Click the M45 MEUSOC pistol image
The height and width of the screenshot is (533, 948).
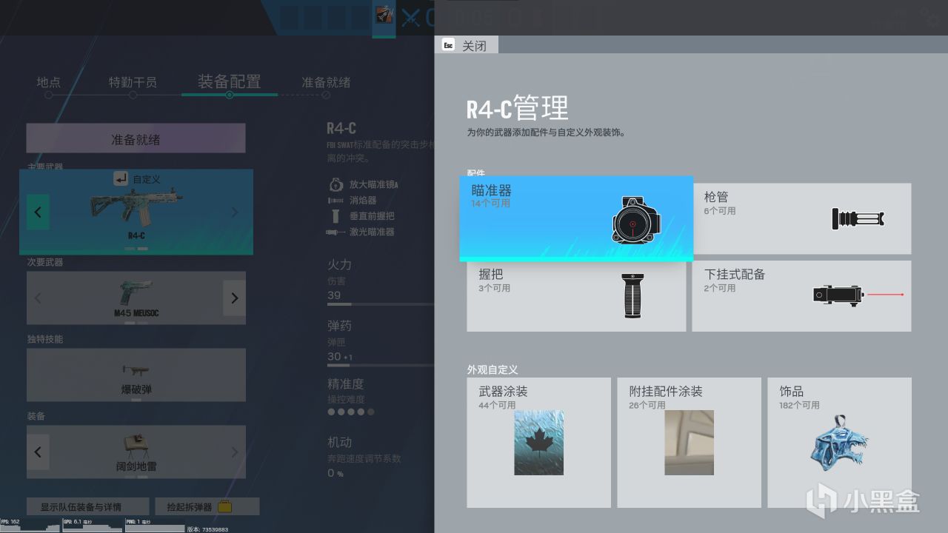point(135,292)
